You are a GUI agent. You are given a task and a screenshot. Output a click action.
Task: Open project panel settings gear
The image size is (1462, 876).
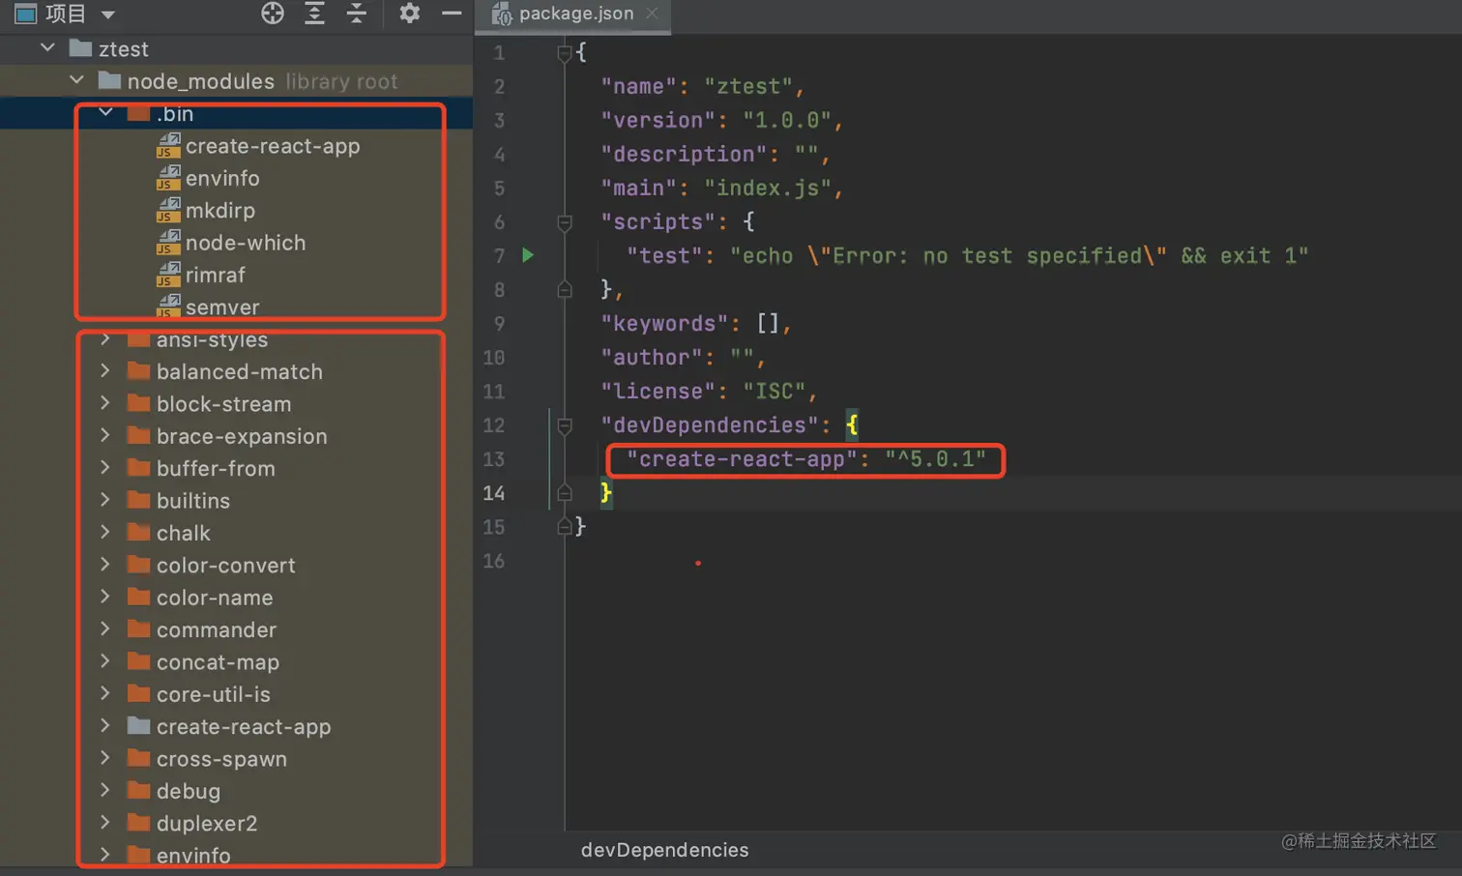click(x=409, y=14)
